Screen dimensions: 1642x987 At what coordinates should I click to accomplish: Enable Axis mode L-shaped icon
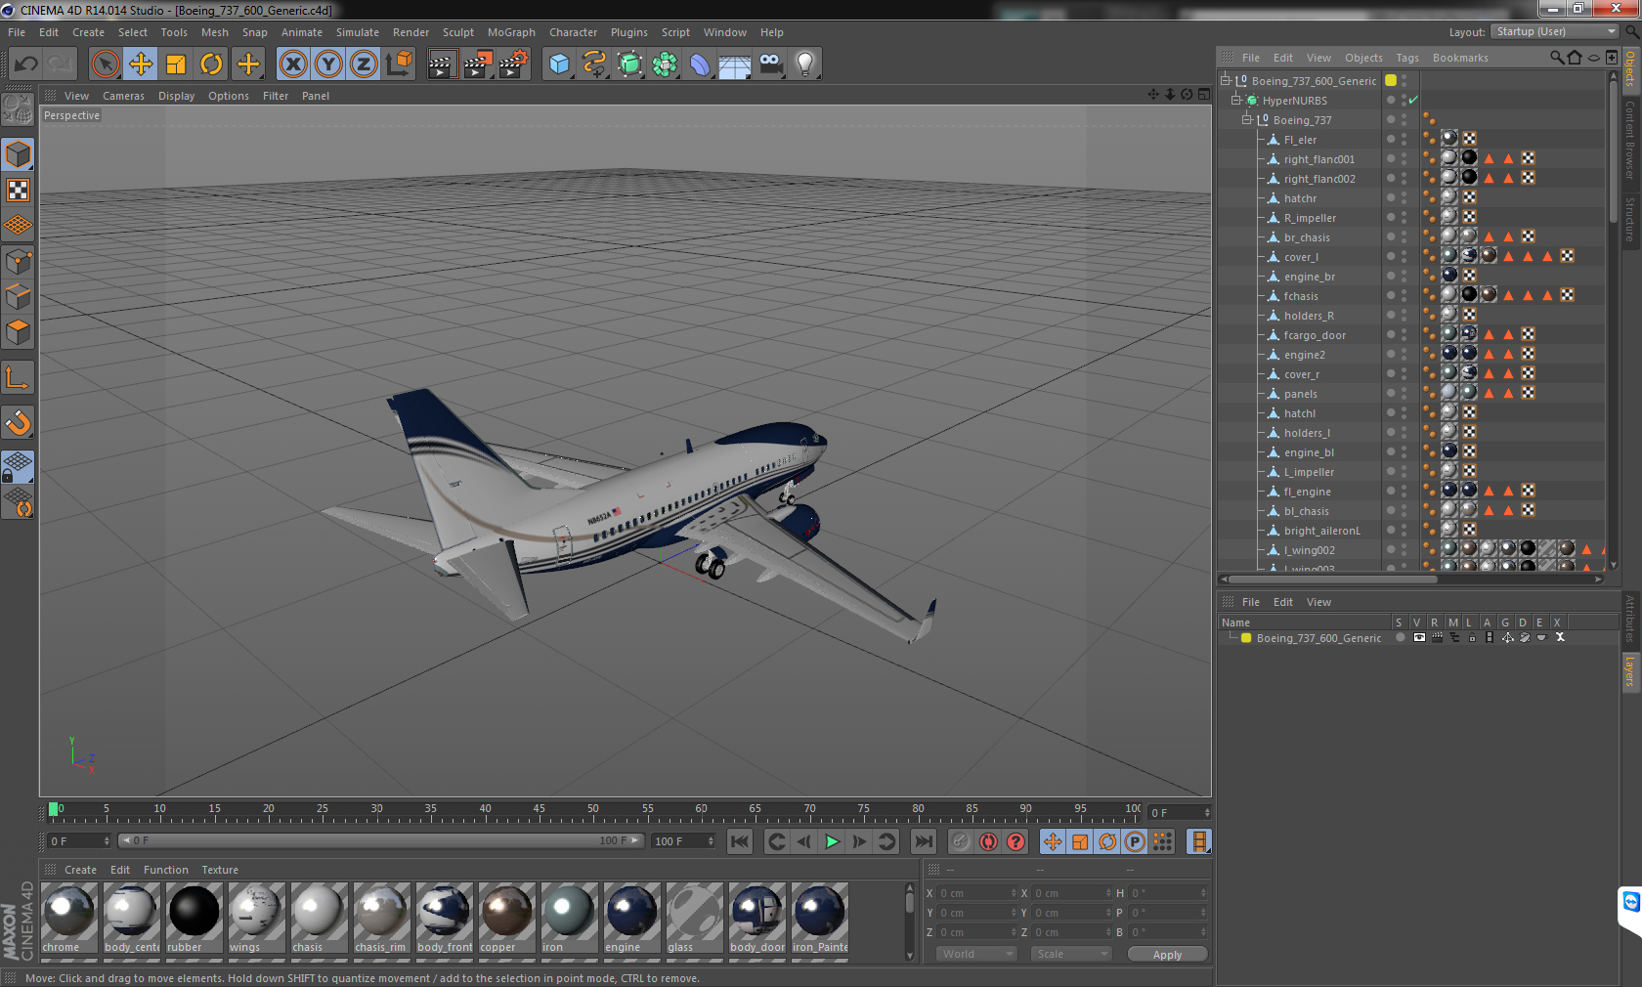[x=18, y=377]
